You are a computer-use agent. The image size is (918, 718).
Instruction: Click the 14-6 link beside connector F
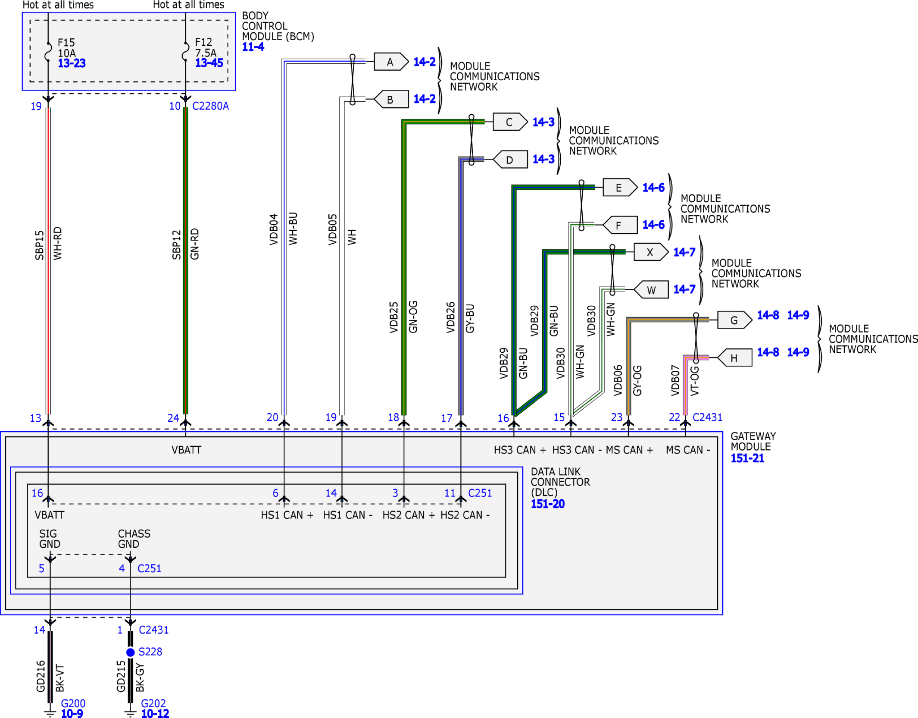point(653,225)
